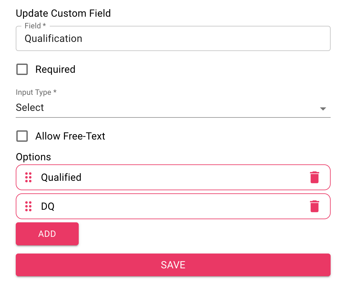Delete the DQ option with trash icon
This screenshot has height=291, width=347.
click(x=314, y=206)
